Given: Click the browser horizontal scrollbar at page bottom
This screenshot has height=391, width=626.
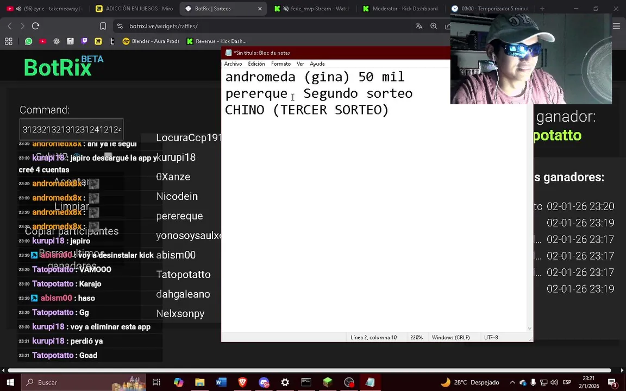Looking at the screenshot, I should (x=309, y=370).
